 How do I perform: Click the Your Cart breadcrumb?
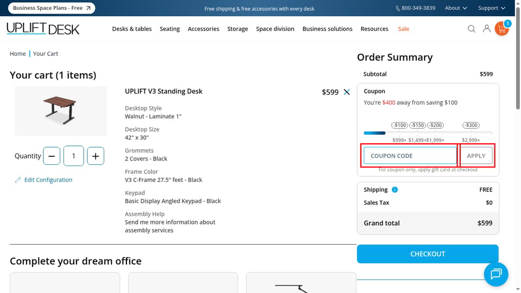tap(46, 54)
